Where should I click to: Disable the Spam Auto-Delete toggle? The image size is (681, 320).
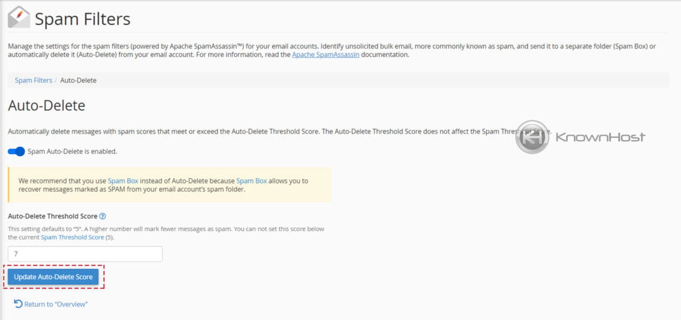coord(17,151)
